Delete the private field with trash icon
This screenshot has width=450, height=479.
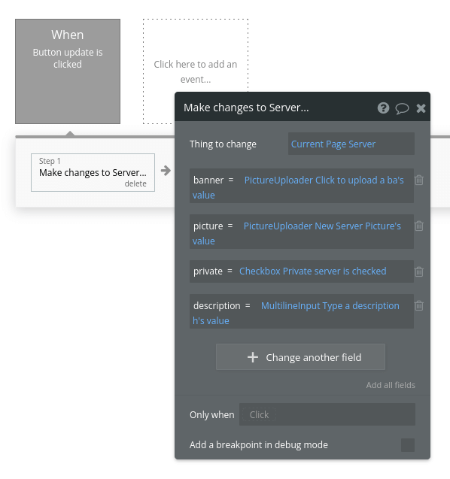pyautogui.click(x=419, y=271)
